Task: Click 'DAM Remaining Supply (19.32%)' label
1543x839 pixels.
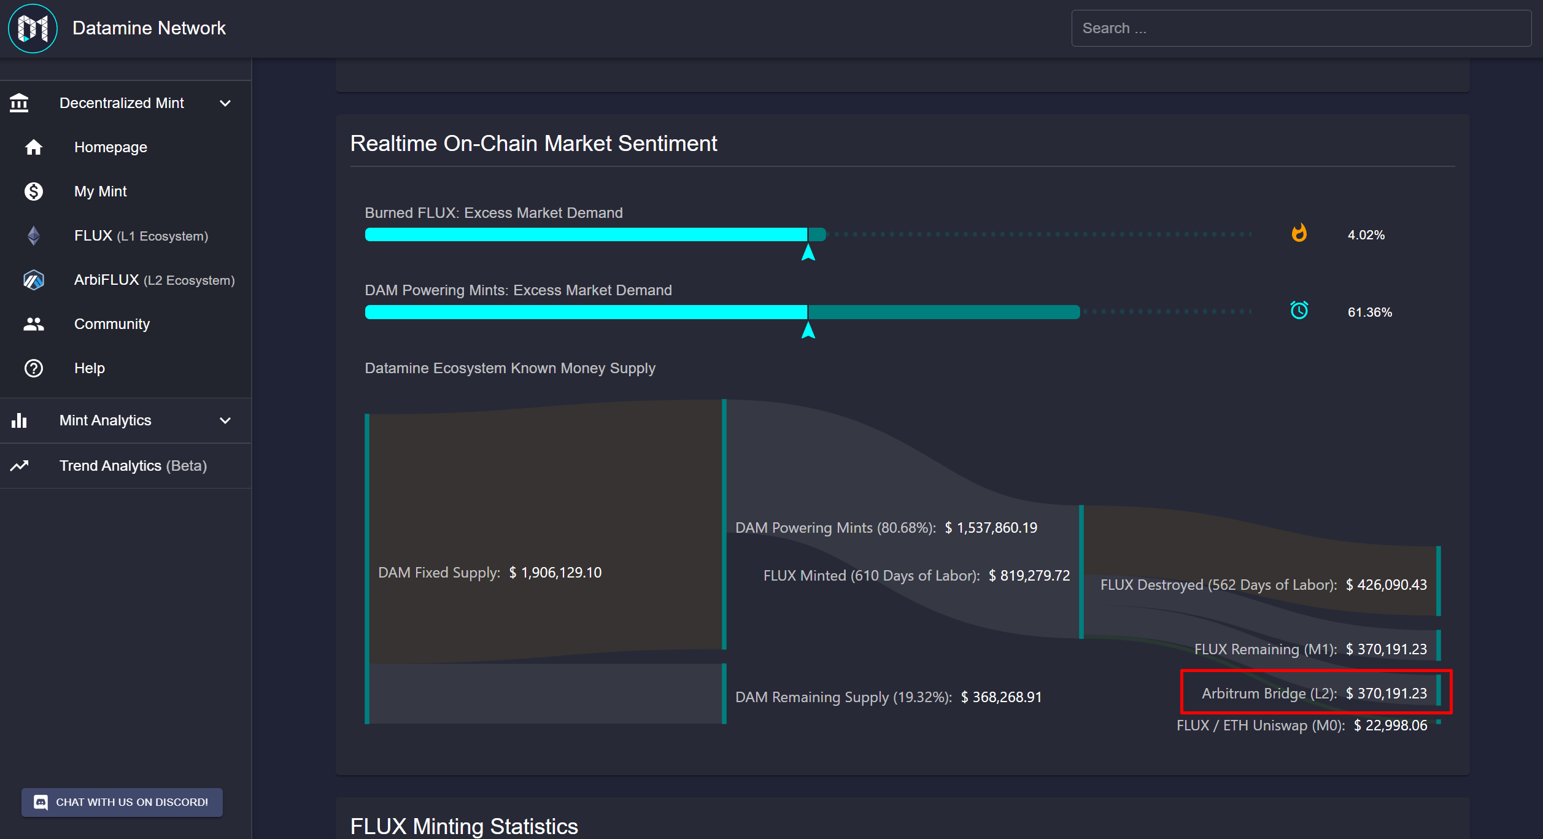Action: [888, 697]
